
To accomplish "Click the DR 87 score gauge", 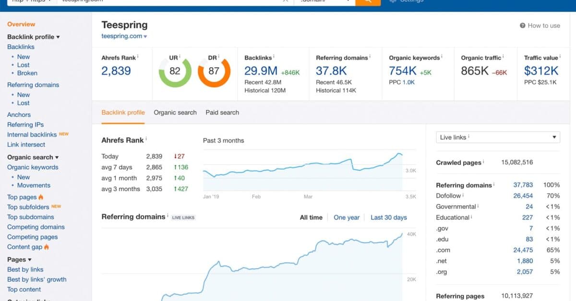I will coord(214,71).
